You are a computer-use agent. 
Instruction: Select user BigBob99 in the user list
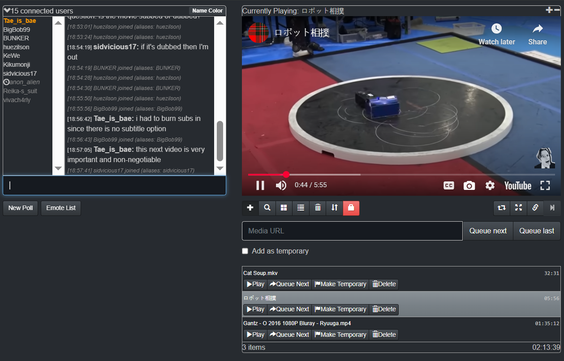[x=17, y=30]
